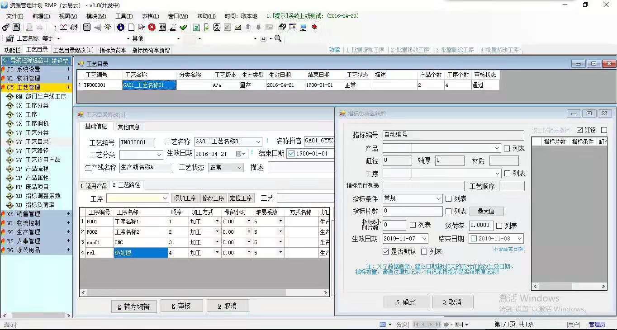Click the green checkmark approve toolbar icon
Viewport: 617px width, 330px height.
coord(183,27)
